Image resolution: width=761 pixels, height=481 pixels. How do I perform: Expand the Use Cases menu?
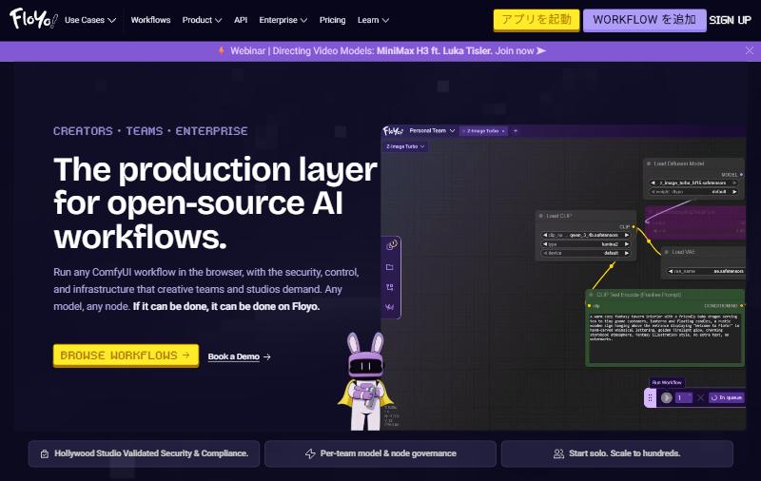coord(90,20)
